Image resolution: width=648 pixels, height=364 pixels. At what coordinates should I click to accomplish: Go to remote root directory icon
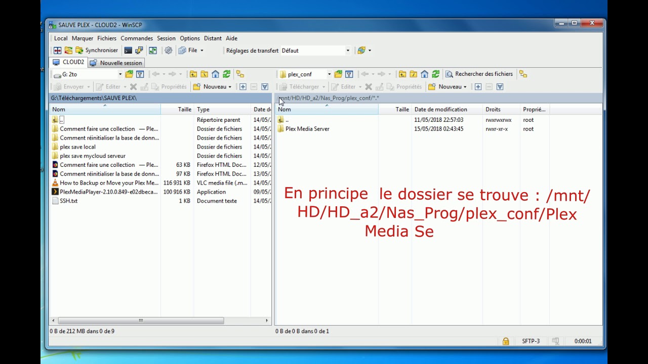tap(414, 74)
